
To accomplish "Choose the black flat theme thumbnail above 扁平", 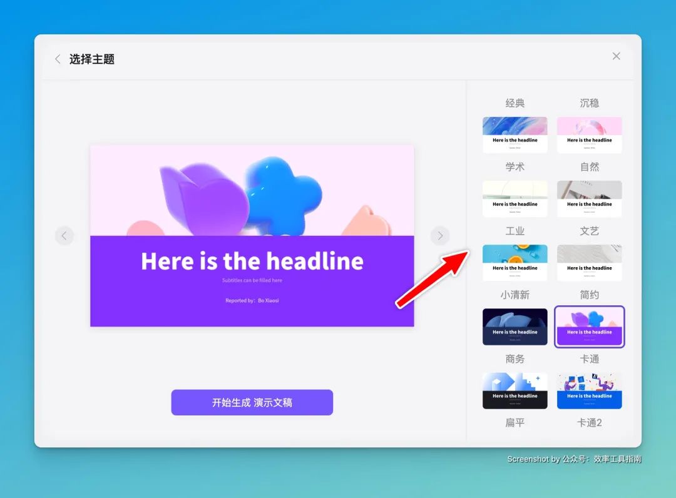I will coord(515,391).
